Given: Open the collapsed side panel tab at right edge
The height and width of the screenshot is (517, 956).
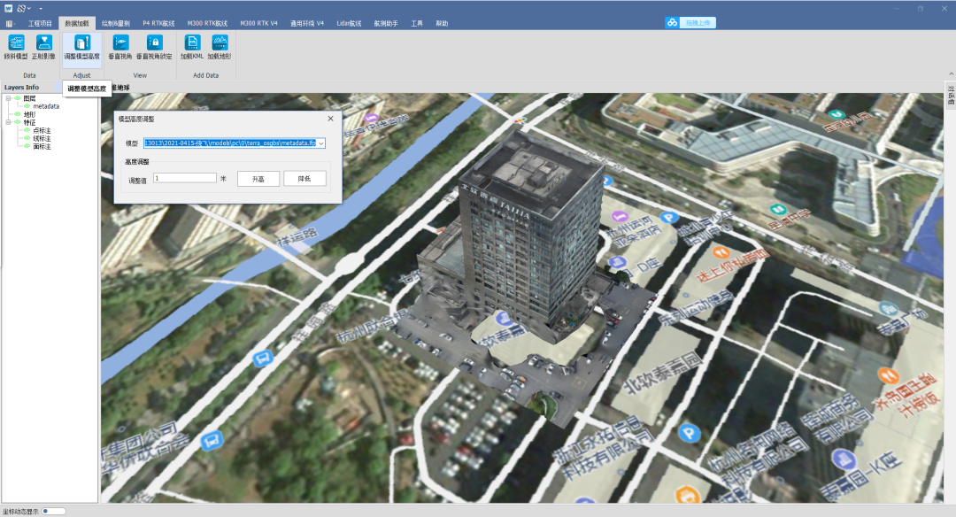Looking at the screenshot, I should pyautogui.click(x=950, y=96).
